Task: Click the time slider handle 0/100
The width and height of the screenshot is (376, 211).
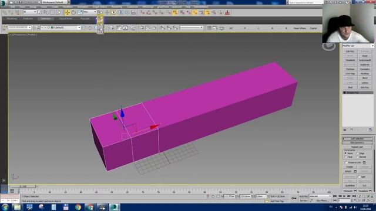Action: coord(23,186)
